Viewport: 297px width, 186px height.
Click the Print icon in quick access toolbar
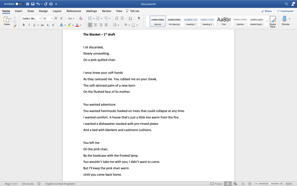click(51, 4)
